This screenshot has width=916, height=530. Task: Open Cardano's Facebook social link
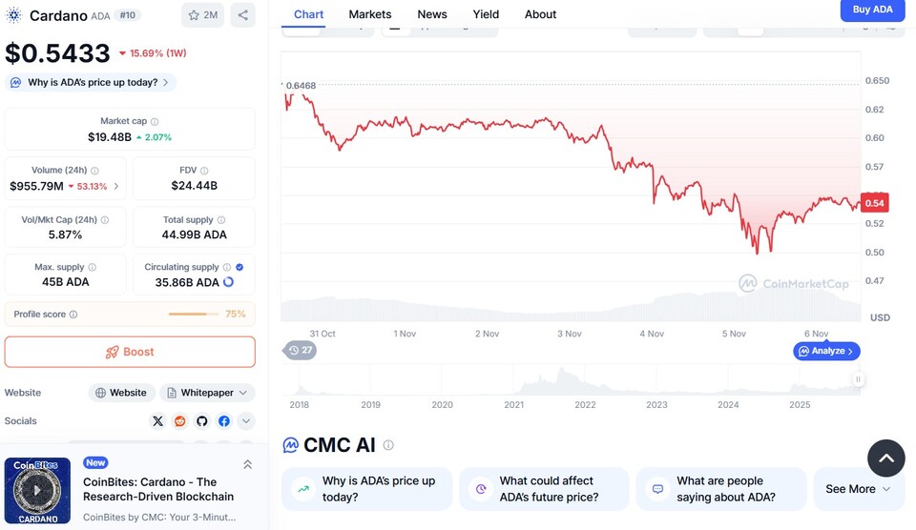tap(224, 421)
